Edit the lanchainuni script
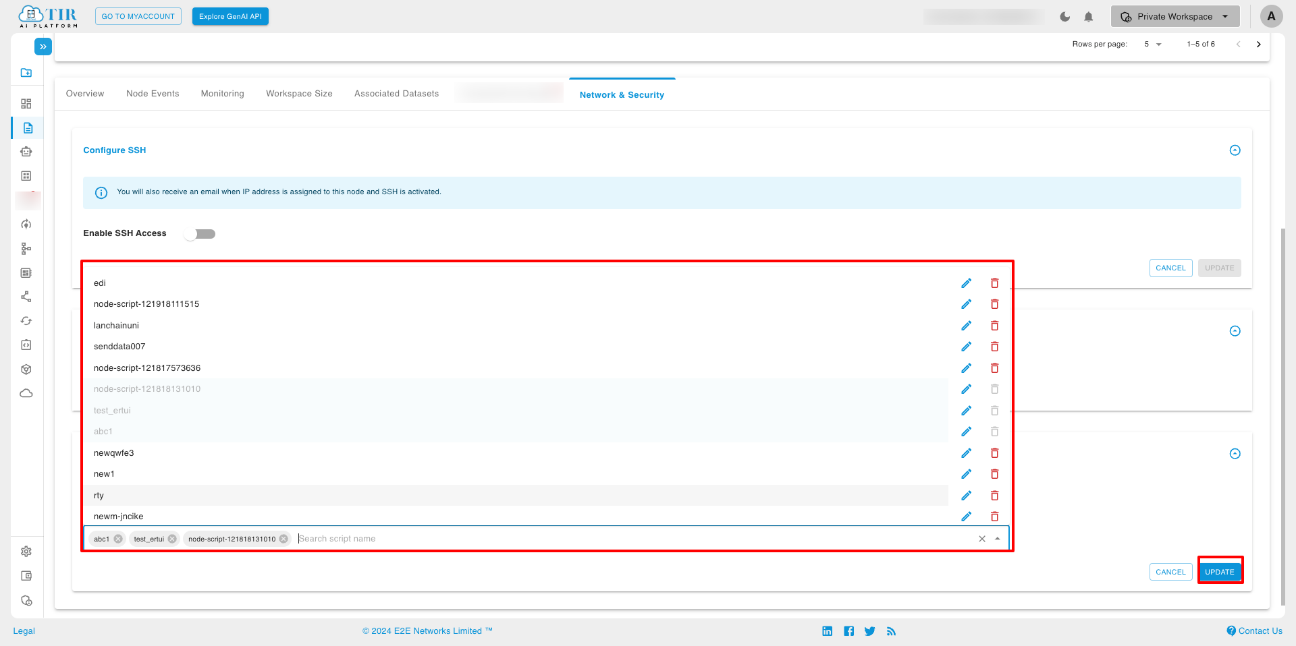Image resolution: width=1296 pixels, height=646 pixels. coord(967,326)
